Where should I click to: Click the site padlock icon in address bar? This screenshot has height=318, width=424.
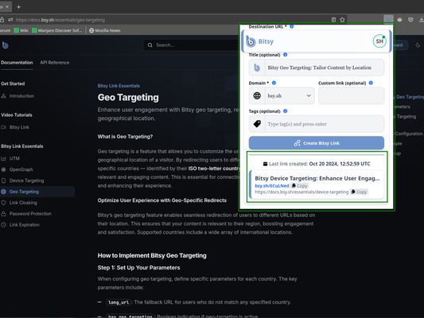2,20
